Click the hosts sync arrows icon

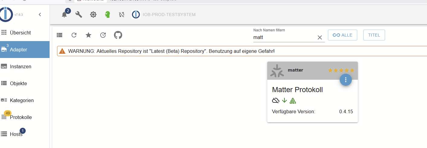122,14
